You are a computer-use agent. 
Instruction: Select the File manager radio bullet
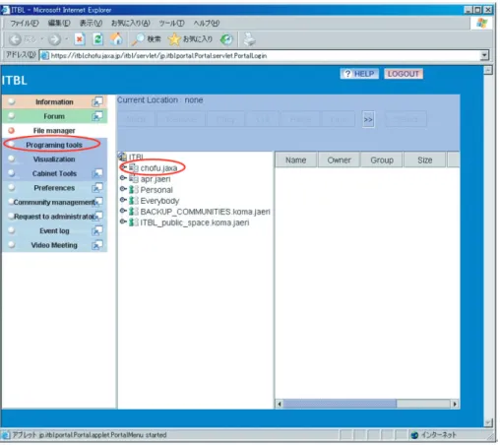pos(12,130)
